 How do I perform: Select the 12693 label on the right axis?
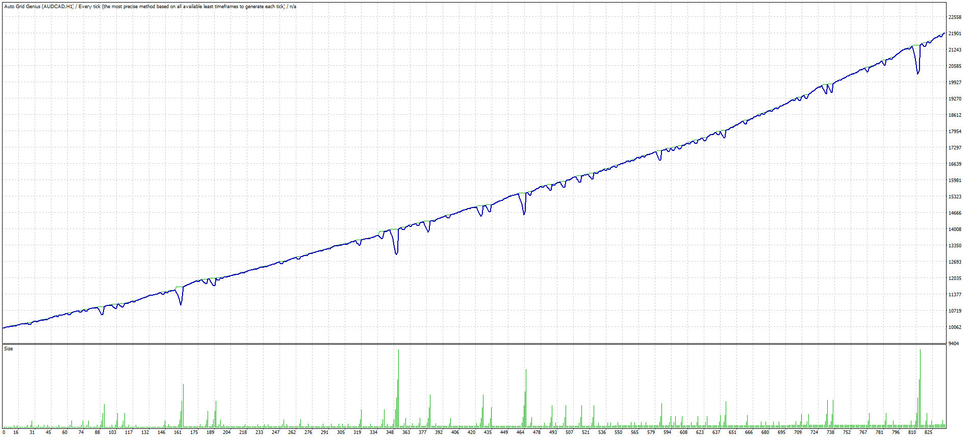[955, 262]
